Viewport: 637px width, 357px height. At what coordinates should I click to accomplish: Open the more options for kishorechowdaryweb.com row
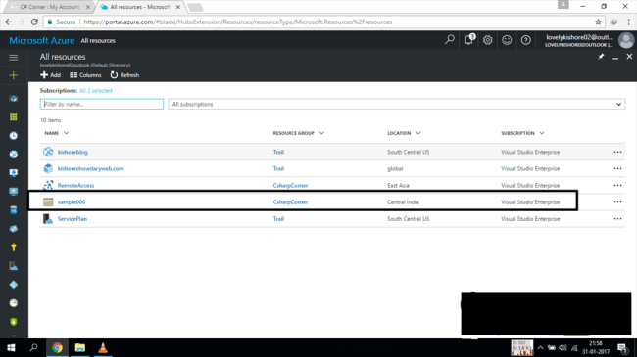click(617, 168)
